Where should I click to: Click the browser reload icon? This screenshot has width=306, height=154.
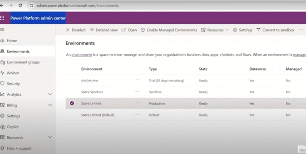pyautogui.click(x=20, y=5)
